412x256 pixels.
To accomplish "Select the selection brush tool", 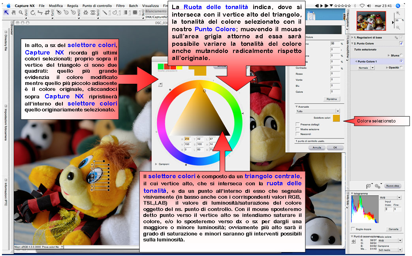I will [105, 12].
